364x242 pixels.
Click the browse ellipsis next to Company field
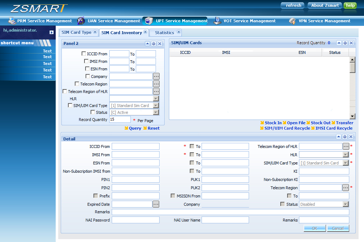coord(156,76)
